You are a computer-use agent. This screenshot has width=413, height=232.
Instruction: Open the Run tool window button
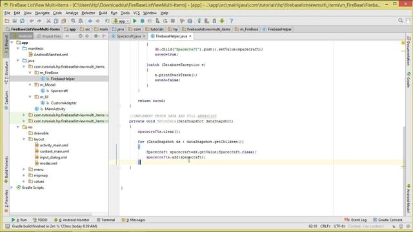[19, 220]
